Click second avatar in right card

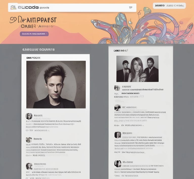tap(117, 107)
